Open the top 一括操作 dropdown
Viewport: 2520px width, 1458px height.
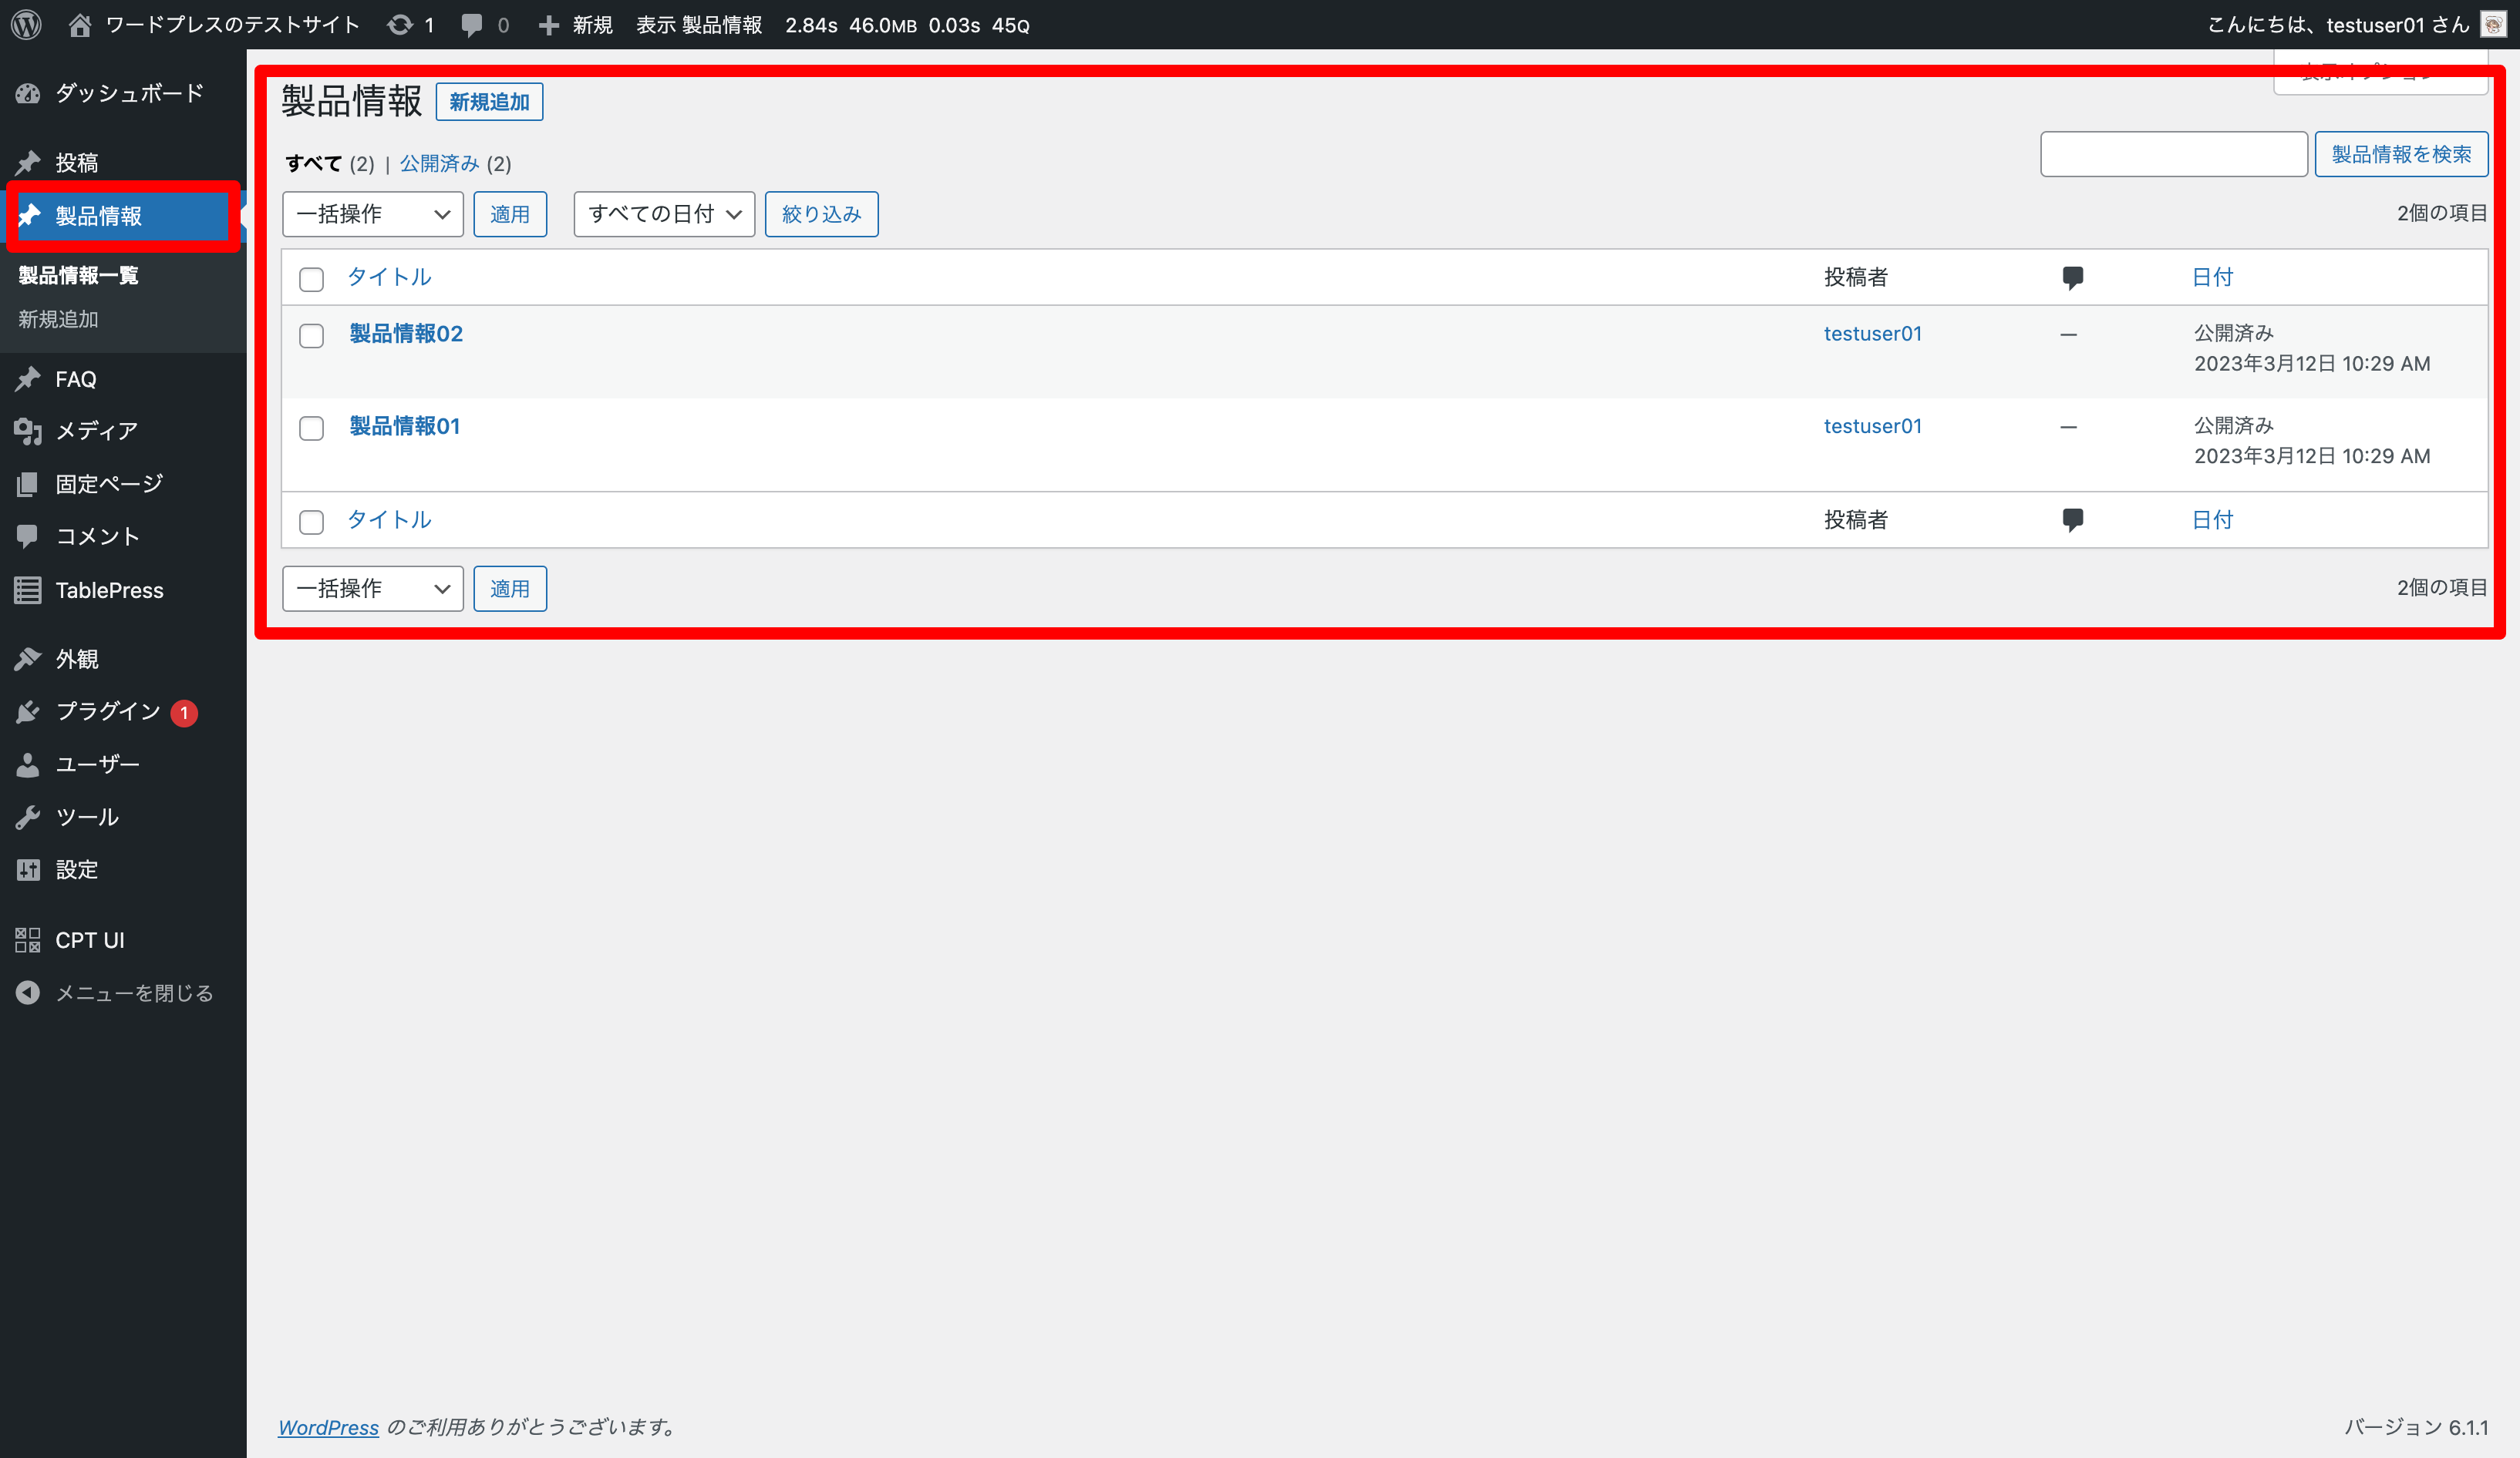[x=373, y=214]
